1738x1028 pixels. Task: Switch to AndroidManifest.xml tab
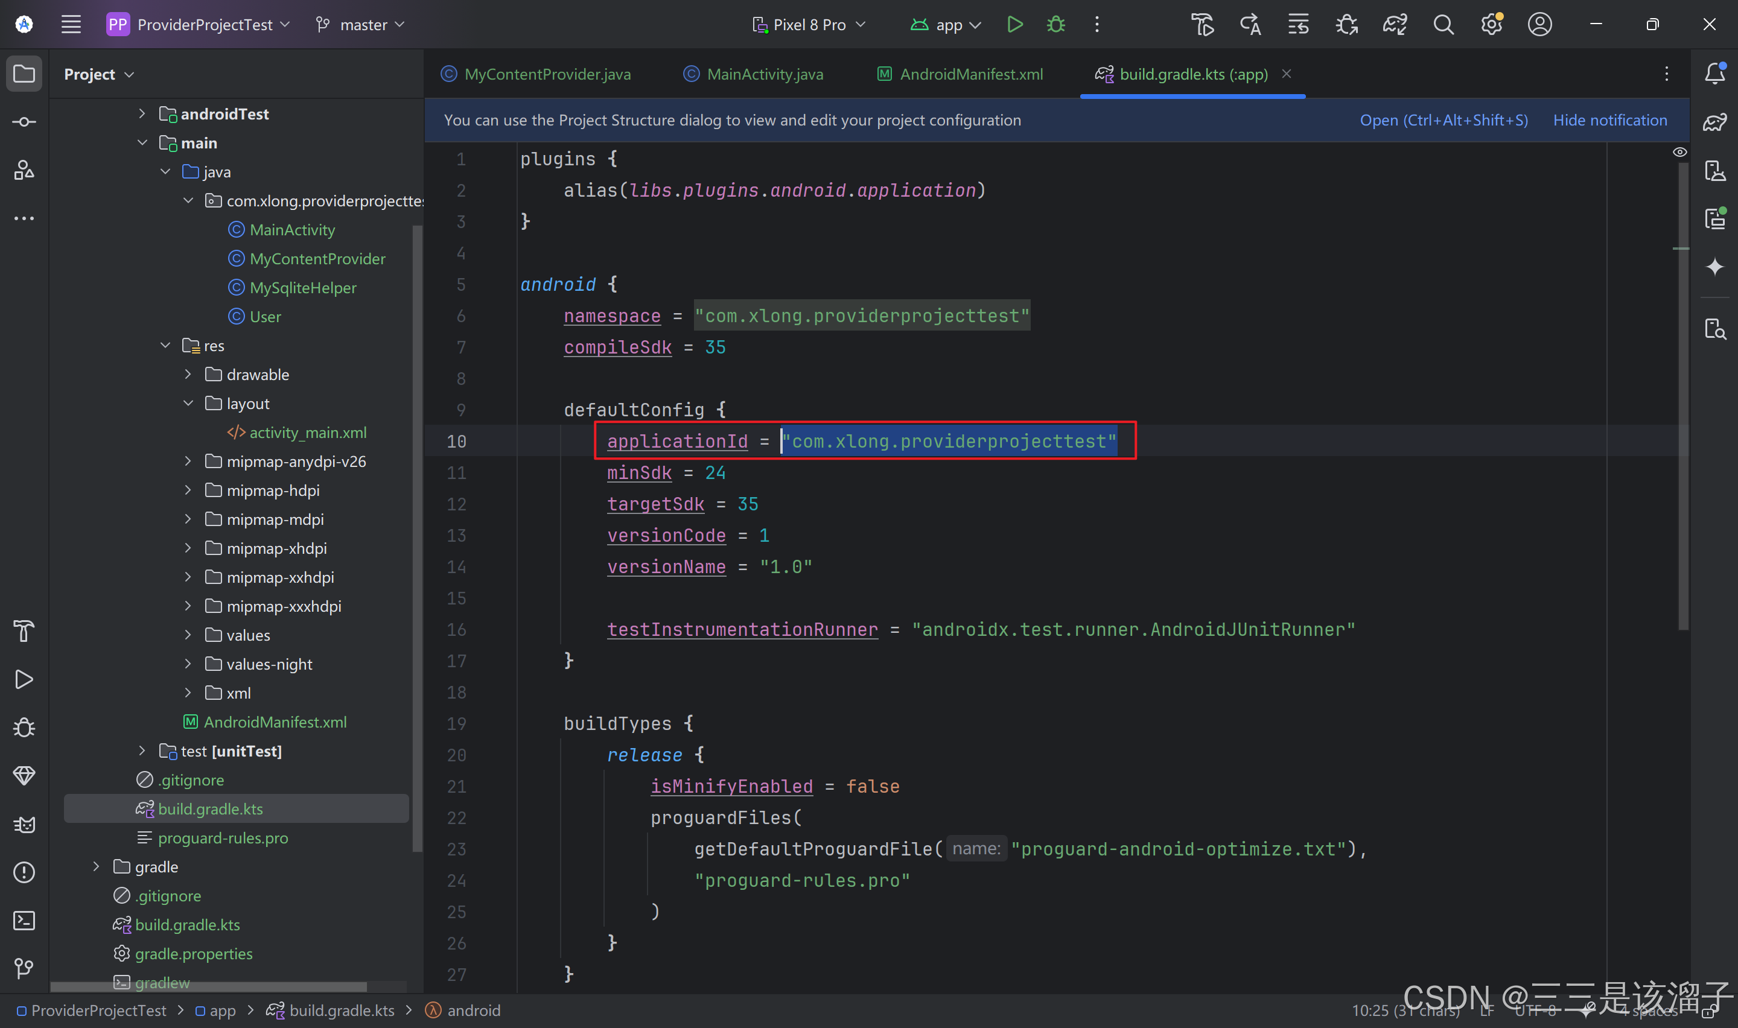(x=960, y=74)
